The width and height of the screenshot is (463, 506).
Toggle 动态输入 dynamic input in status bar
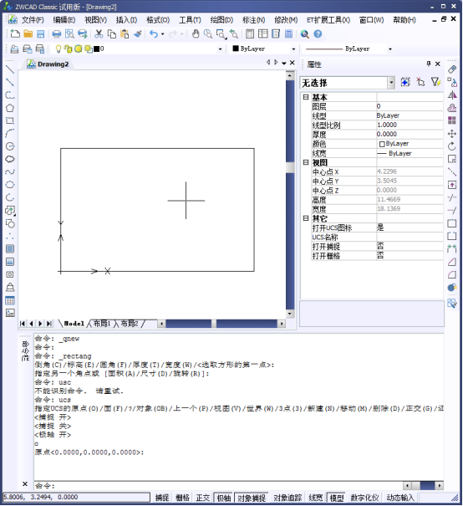399,498
